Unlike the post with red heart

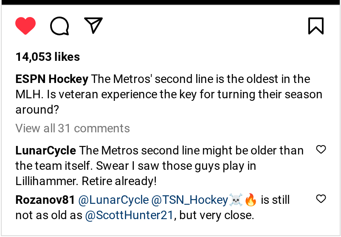tap(25, 26)
